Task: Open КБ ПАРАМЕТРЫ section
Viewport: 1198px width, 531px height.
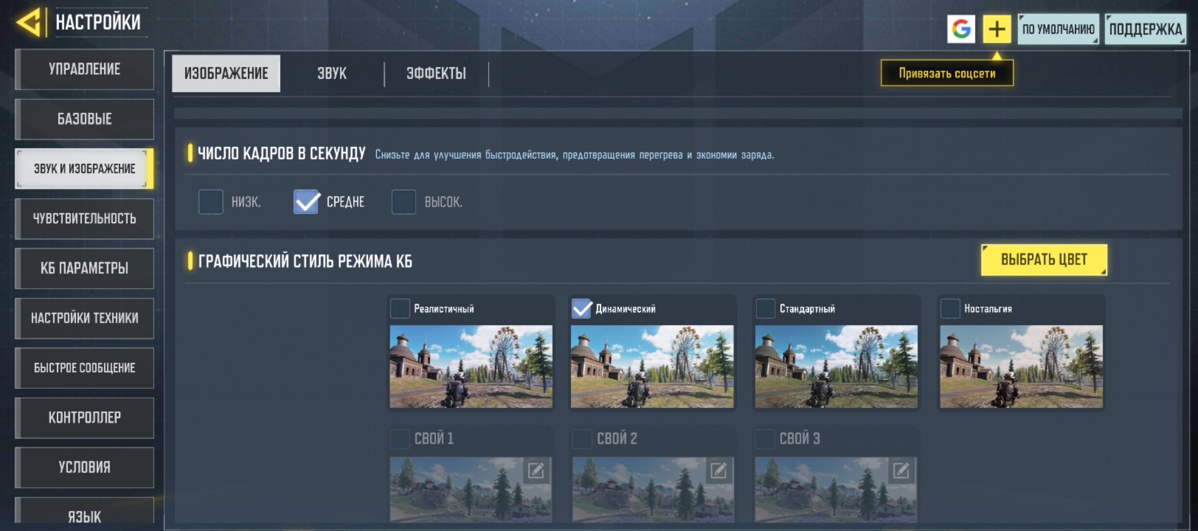Action: [x=84, y=268]
